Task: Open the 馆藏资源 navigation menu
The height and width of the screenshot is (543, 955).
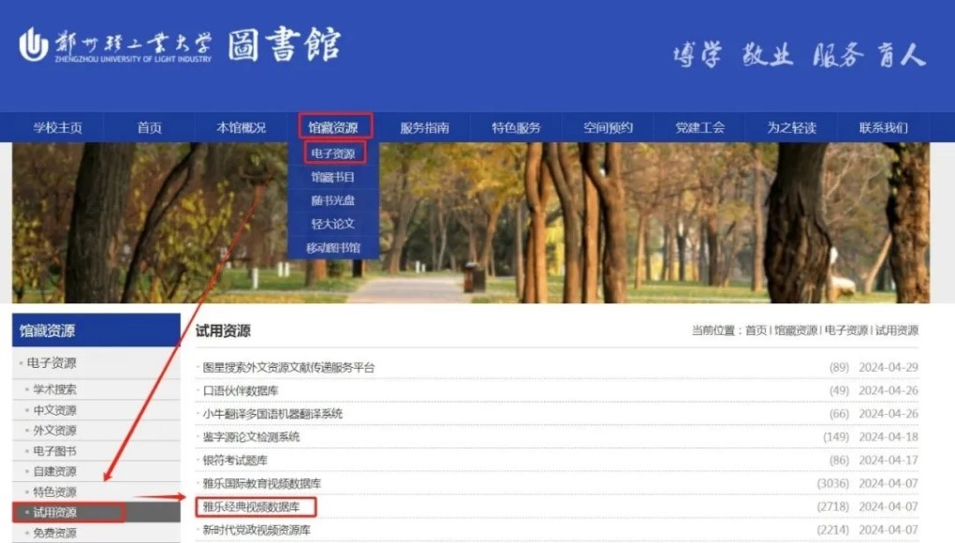Action: click(x=333, y=127)
